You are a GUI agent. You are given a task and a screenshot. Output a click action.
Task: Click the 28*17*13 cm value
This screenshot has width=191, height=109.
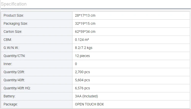tap(85, 15)
